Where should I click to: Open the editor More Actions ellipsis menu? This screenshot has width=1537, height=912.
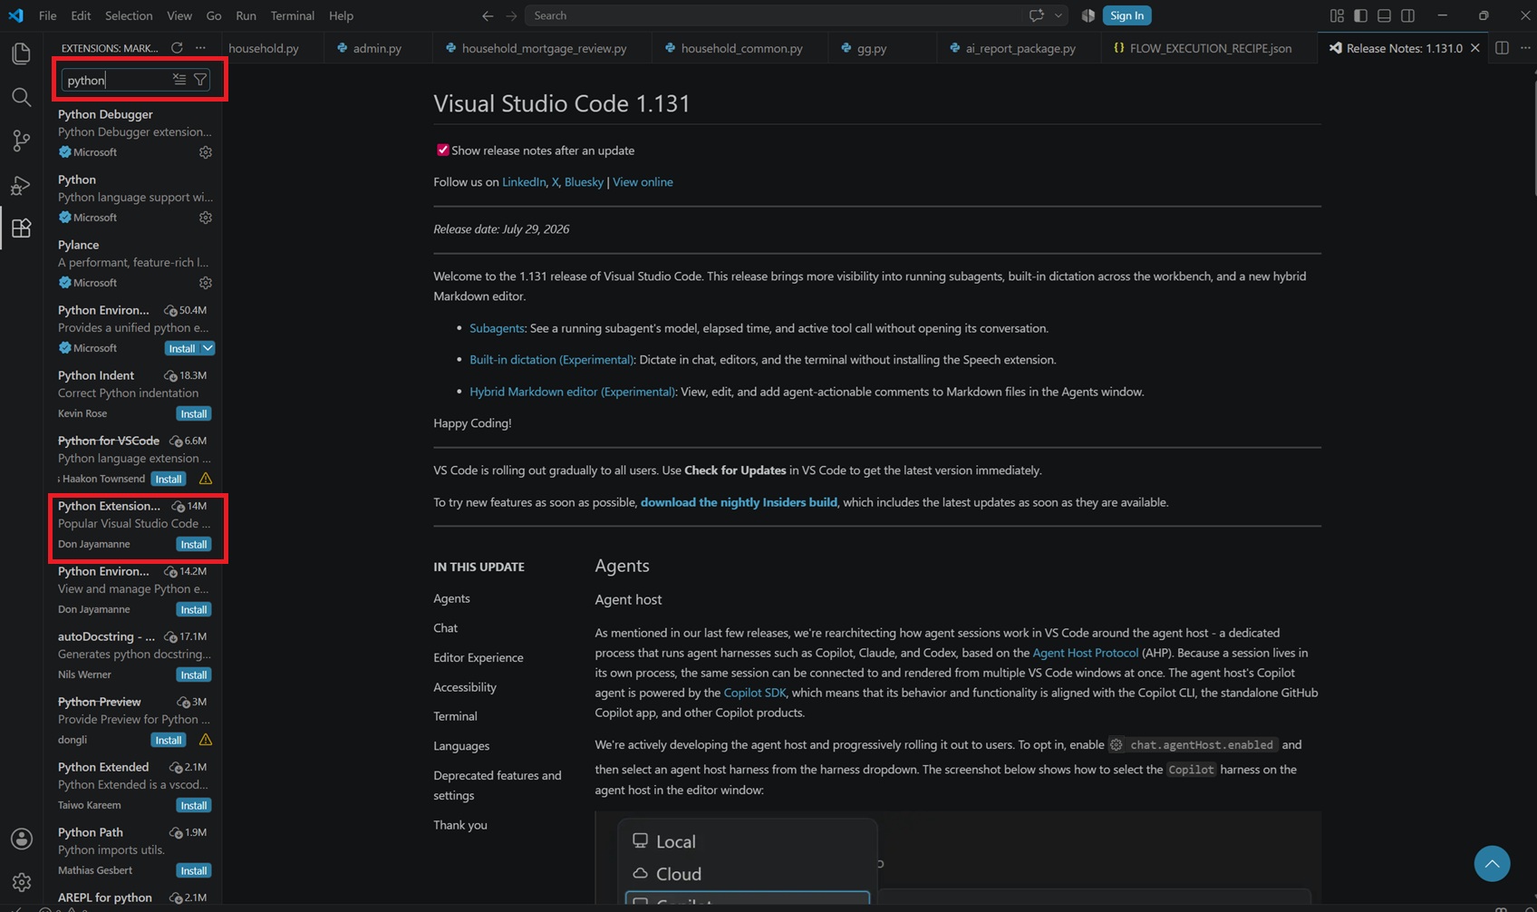(1525, 48)
